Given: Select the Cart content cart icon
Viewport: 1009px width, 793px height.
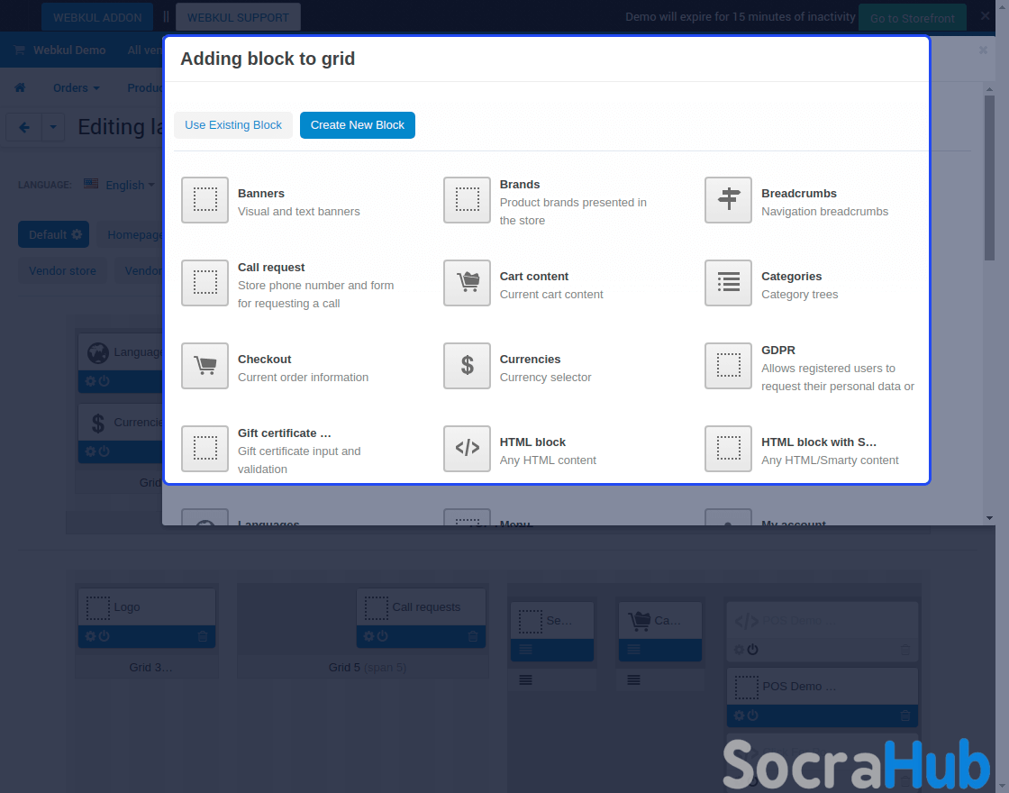Looking at the screenshot, I should point(468,283).
